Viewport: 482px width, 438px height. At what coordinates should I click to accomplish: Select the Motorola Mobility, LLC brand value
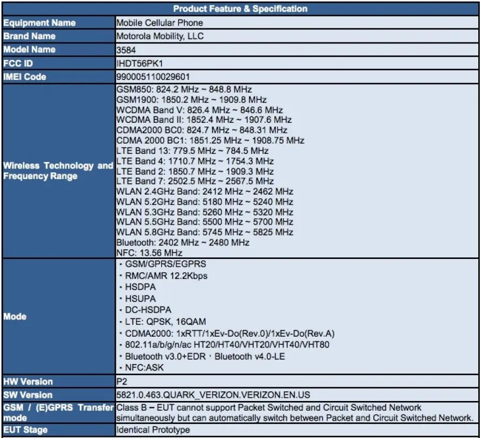click(x=160, y=36)
